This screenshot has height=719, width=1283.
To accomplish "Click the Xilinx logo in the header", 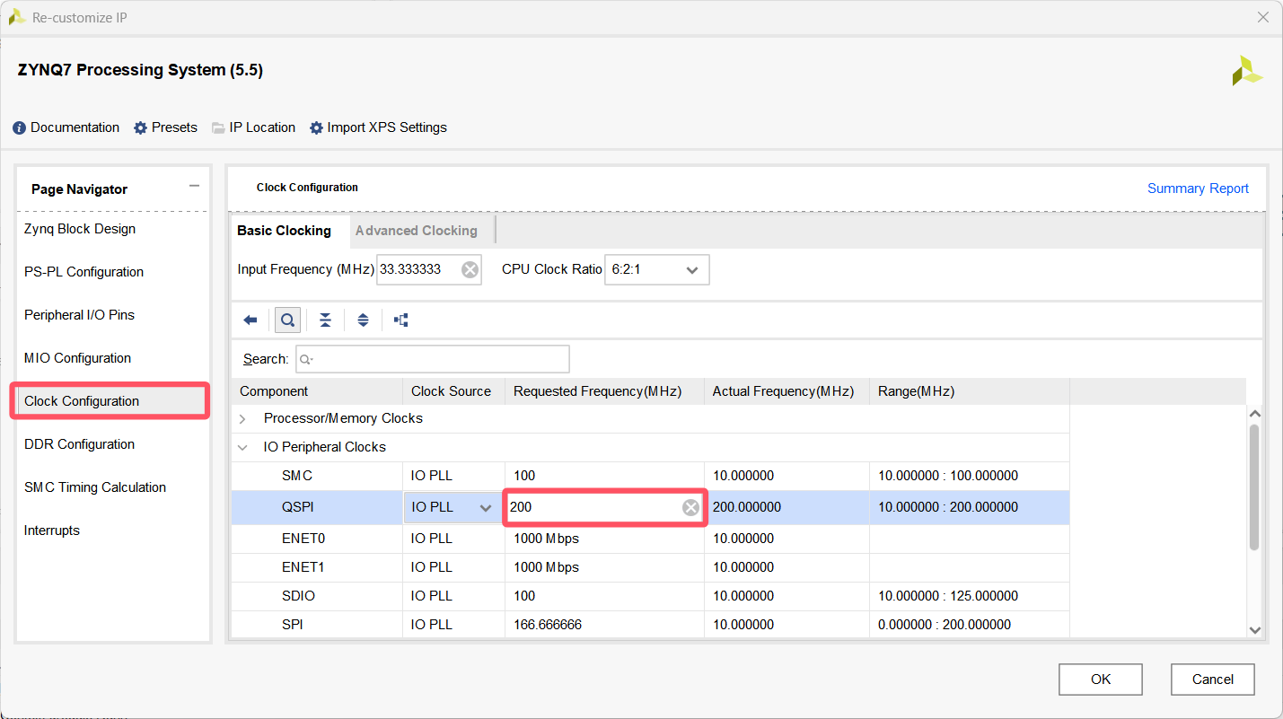I will [1247, 71].
